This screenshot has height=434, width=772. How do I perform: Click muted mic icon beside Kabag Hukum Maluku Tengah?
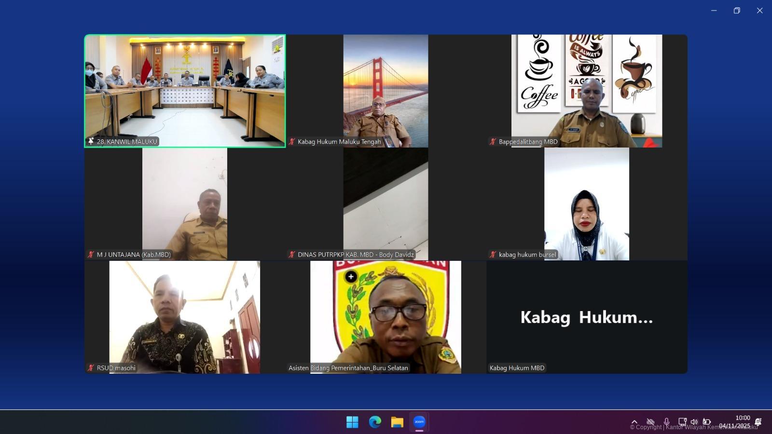(x=292, y=141)
